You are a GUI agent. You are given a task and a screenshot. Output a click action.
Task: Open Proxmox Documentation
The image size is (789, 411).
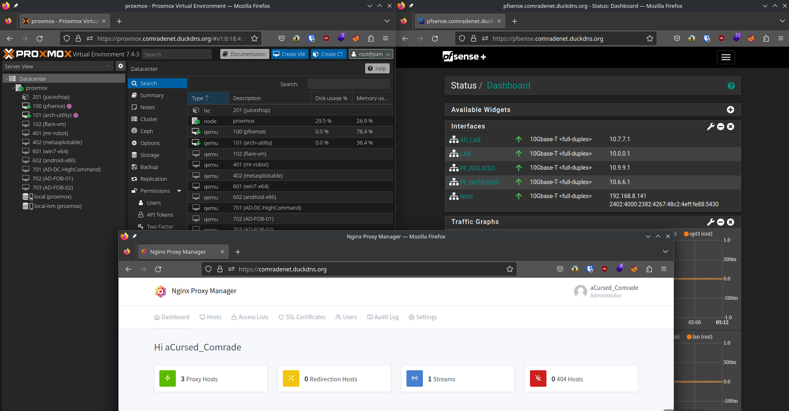point(245,54)
